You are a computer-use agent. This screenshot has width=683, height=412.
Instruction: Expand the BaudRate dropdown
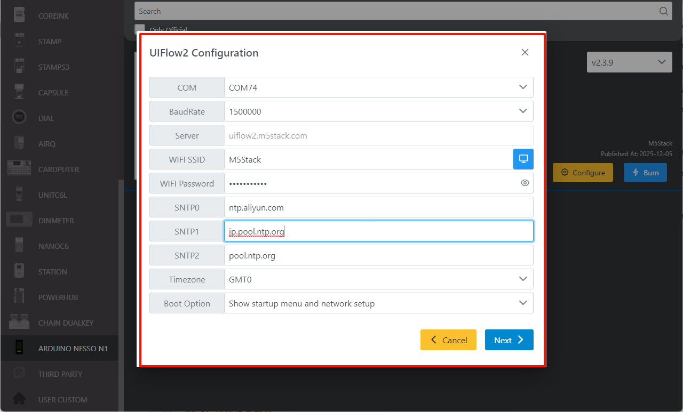(x=378, y=111)
